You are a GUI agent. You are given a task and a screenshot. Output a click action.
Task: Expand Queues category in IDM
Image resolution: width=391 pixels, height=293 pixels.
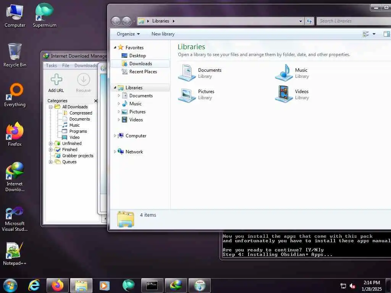(x=51, y=162)
